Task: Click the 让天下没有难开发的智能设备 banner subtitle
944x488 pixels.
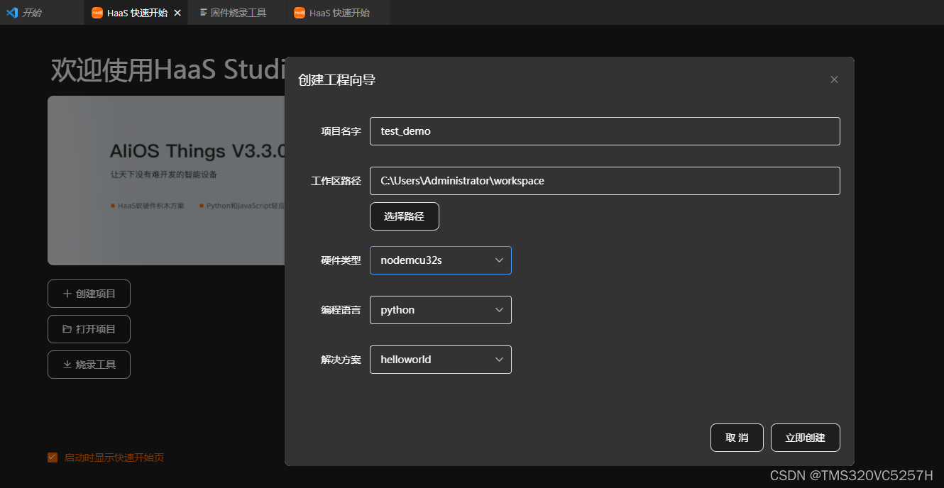Action: (x=164, y=174)
